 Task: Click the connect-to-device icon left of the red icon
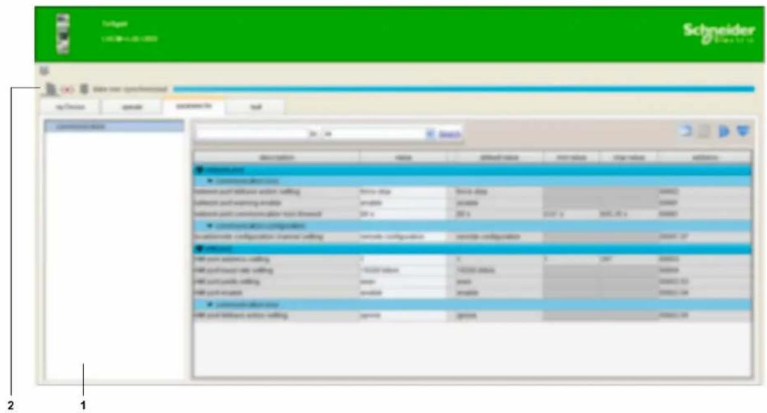(50, 89)
